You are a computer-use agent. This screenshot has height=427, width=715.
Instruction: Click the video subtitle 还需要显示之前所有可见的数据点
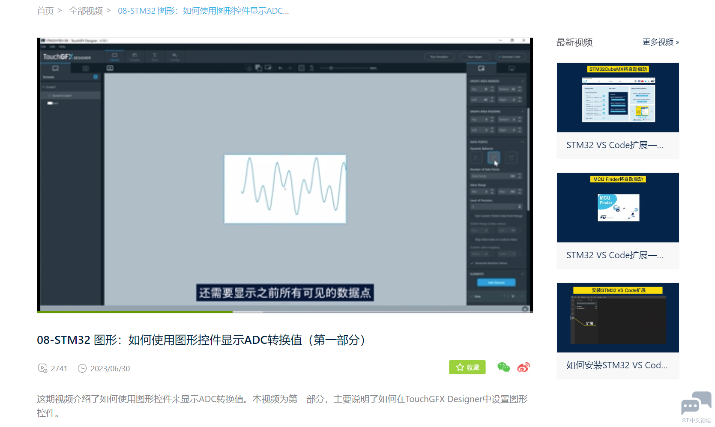285,293
